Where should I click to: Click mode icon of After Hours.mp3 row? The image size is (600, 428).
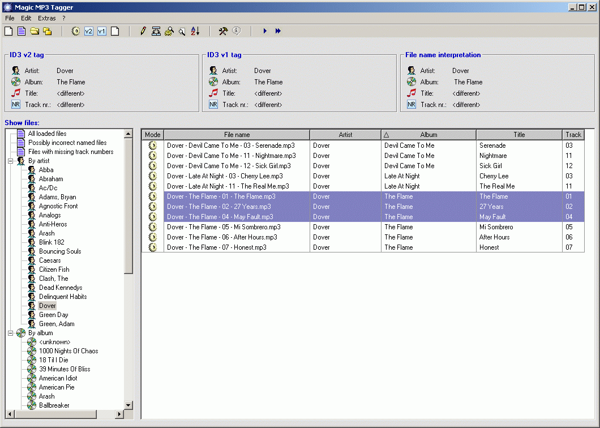click(x=153, y=237)
